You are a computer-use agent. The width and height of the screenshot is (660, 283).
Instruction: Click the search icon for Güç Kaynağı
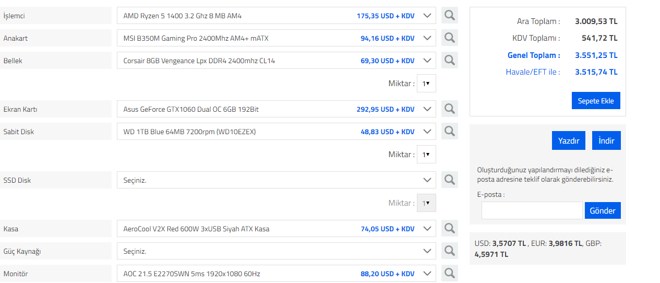tap(449, 251)
